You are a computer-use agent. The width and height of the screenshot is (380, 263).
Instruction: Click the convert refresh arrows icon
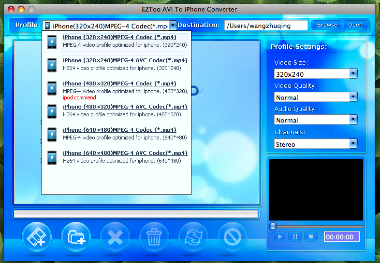[193, 237]
